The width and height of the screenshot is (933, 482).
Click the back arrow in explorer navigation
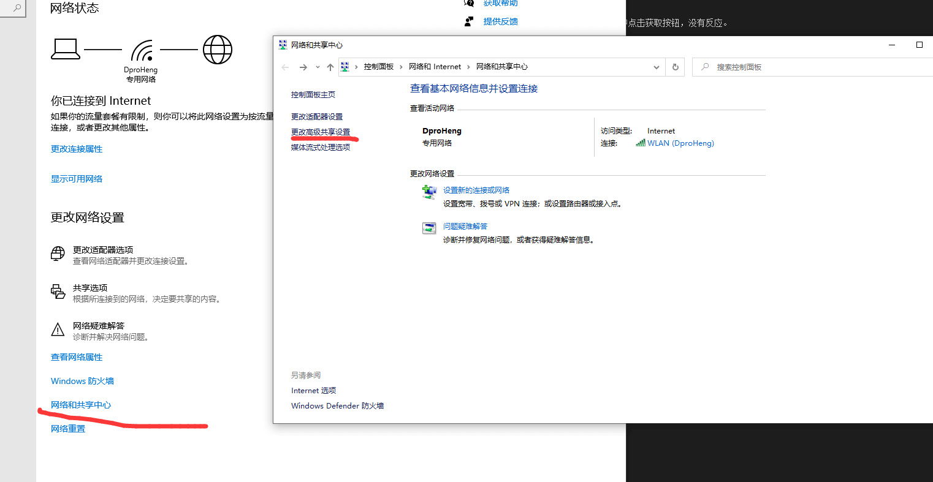click(285, 67)
